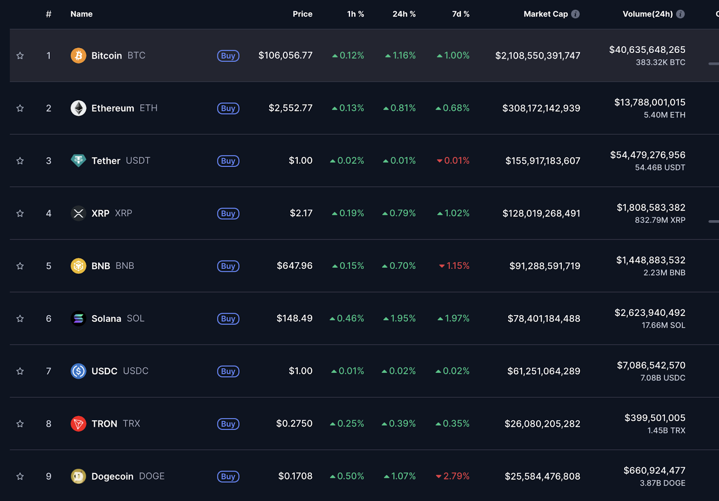Screen dimensions: 719x501
Task: Click Bitcoin price $106,056.77
Action: tap(285, 55)
